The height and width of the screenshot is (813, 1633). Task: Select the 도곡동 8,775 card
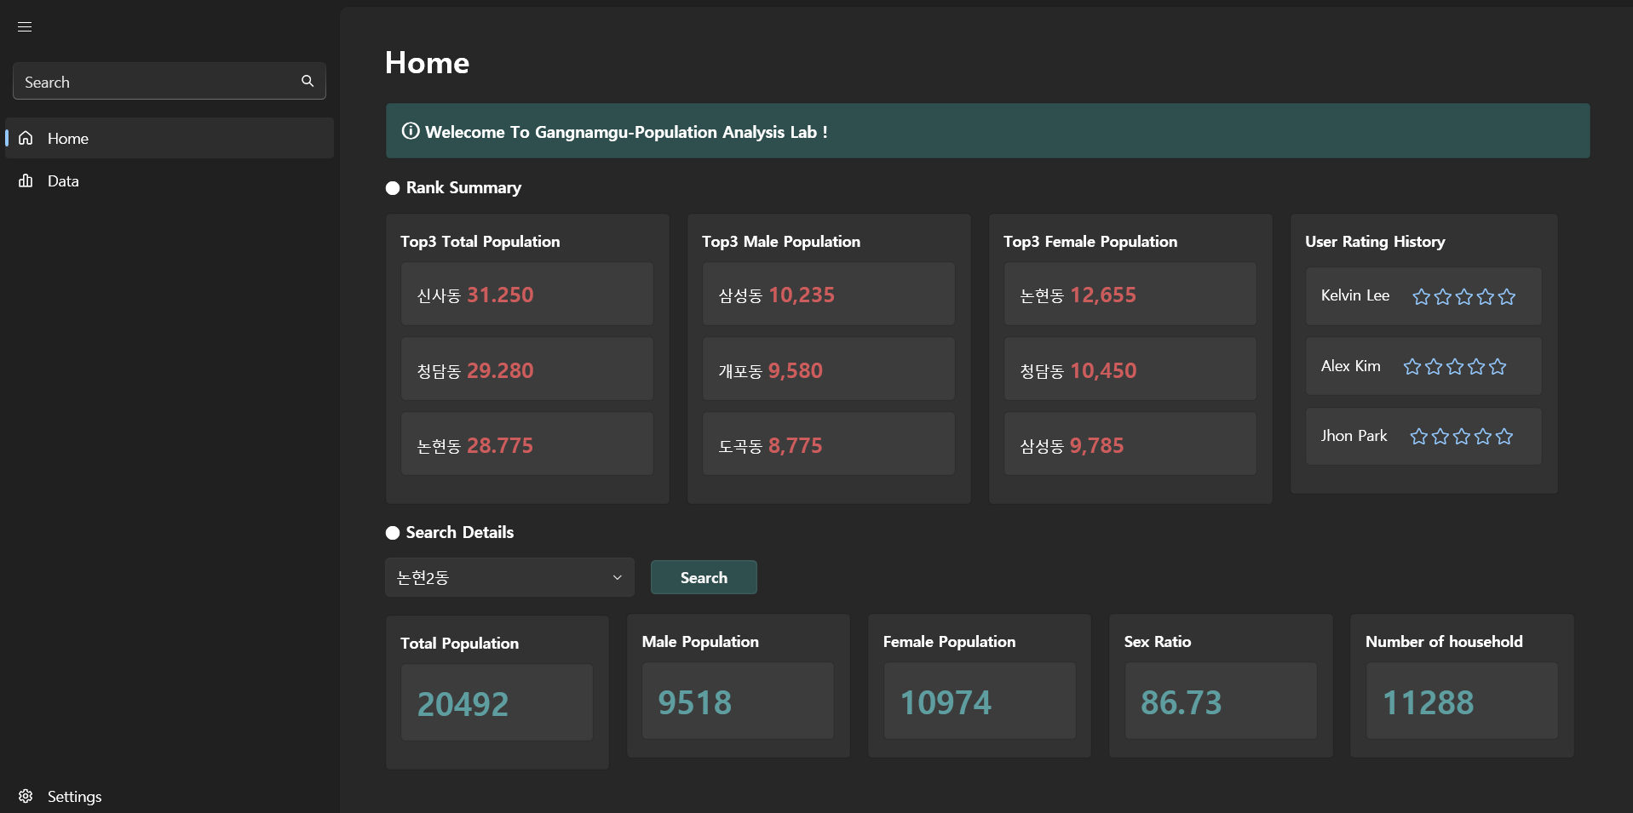(829, 444)
